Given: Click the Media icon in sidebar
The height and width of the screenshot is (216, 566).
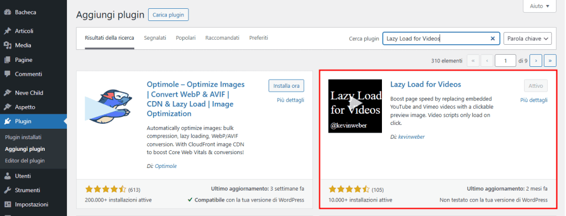Looking at the screenshot, I should (7, 45).
